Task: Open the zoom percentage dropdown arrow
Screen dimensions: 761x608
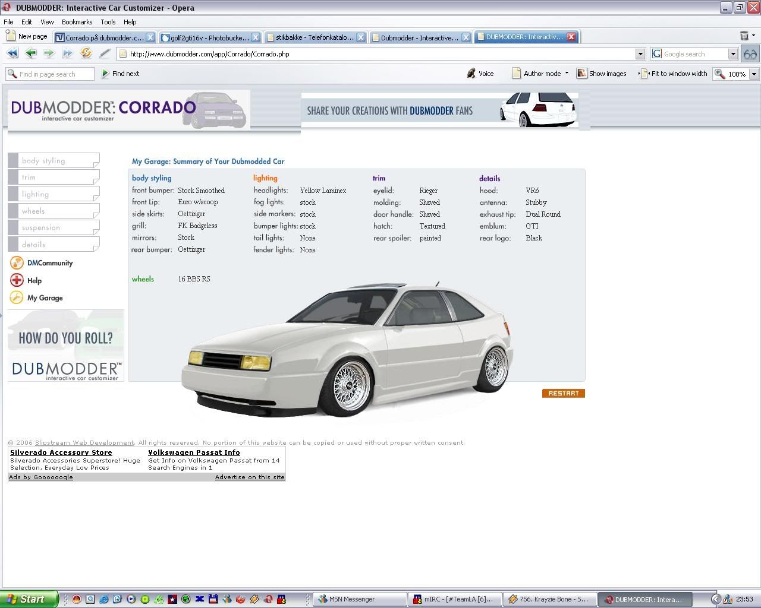Action: (754, 74)
